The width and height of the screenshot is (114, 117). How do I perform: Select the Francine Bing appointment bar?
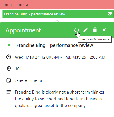coord(57,14)
